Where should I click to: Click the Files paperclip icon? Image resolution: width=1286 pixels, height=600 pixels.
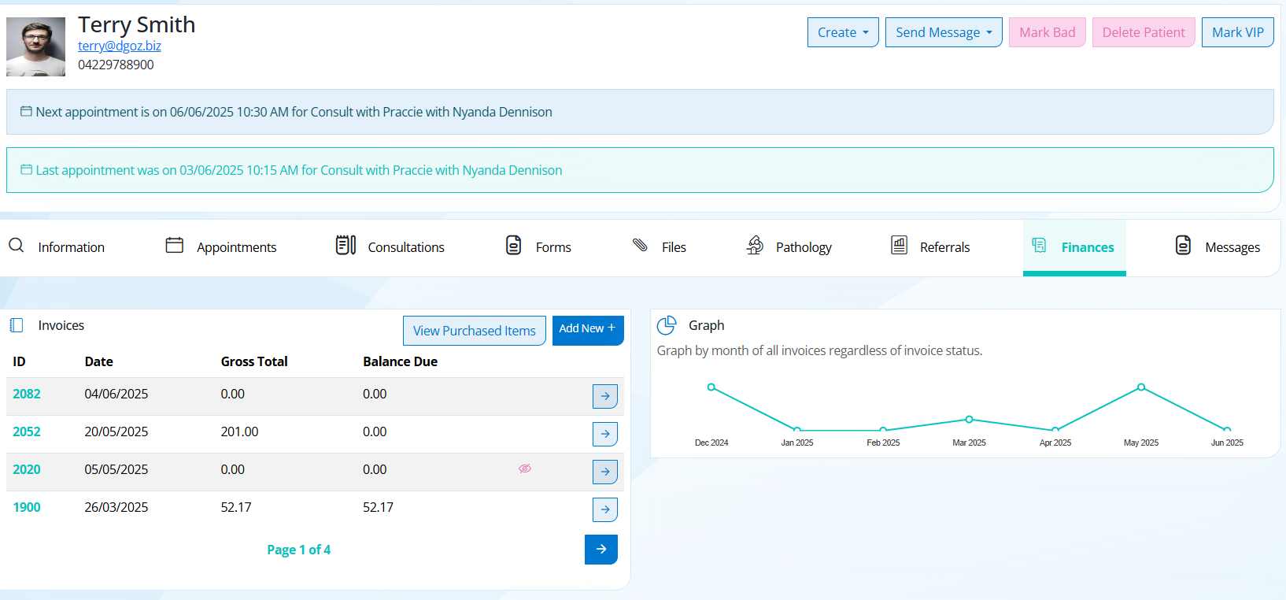click(x=640, y=246)
